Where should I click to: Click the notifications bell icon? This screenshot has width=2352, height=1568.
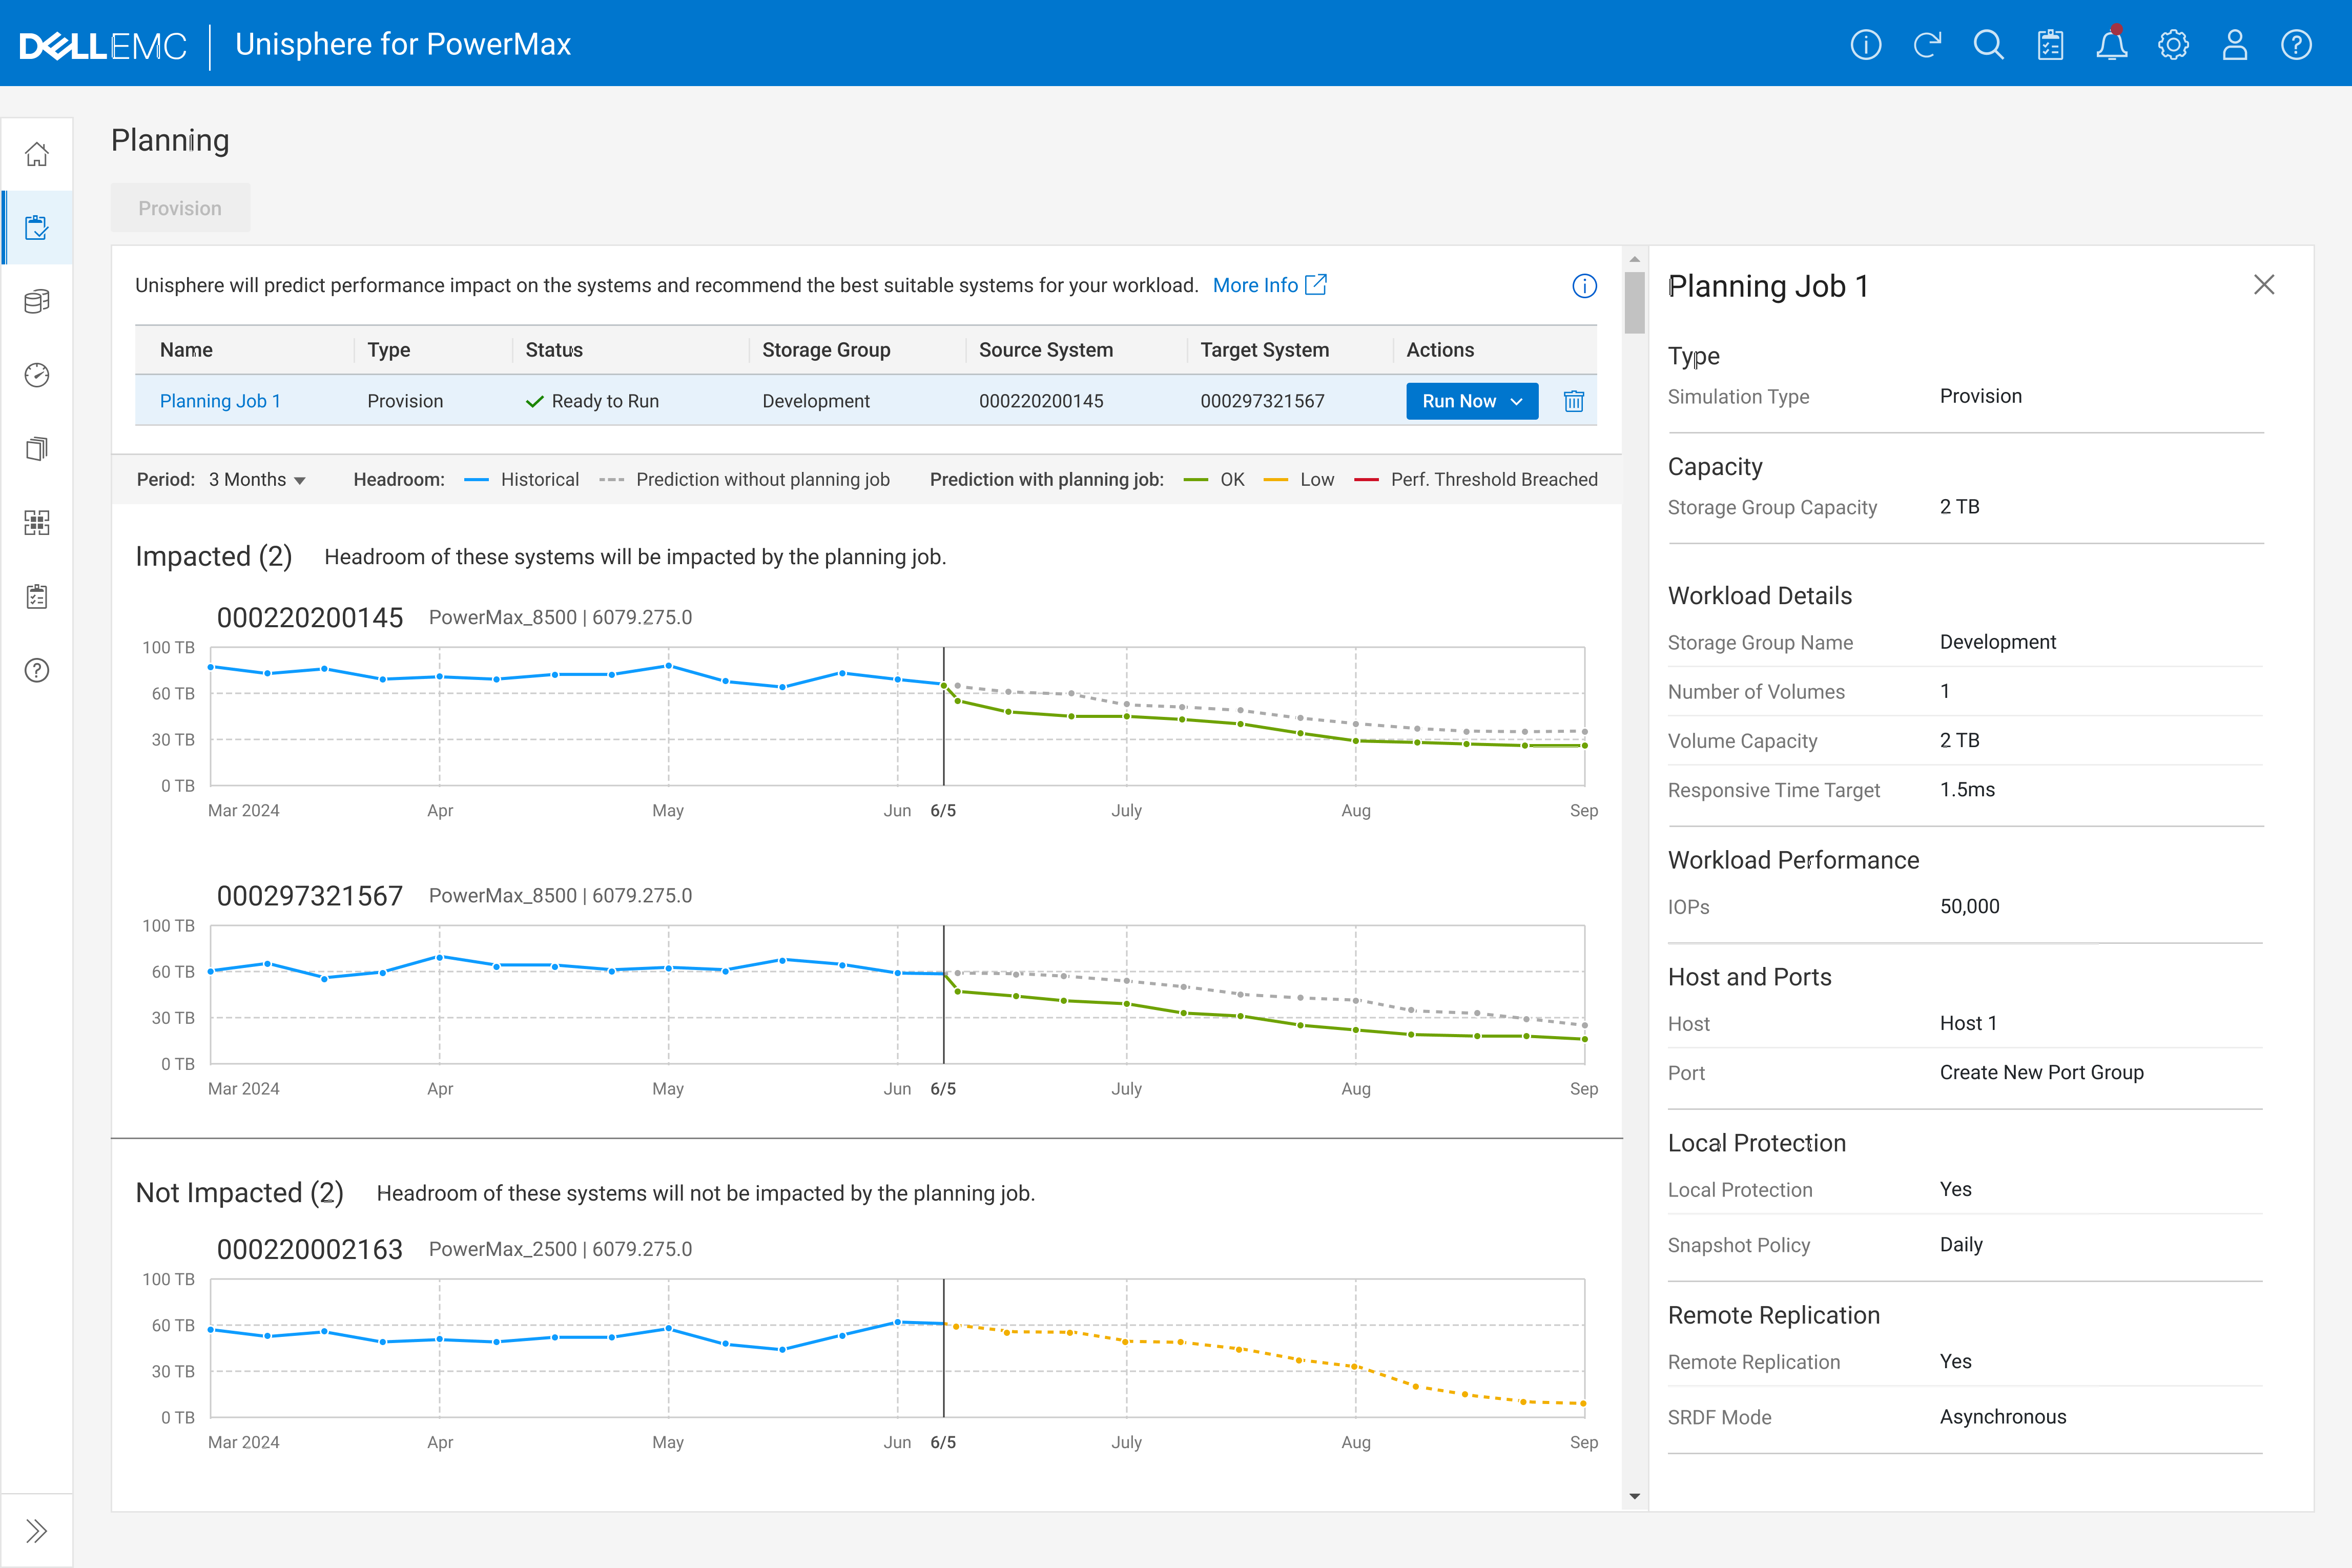pyautogui.click(x=2111, y=45)
